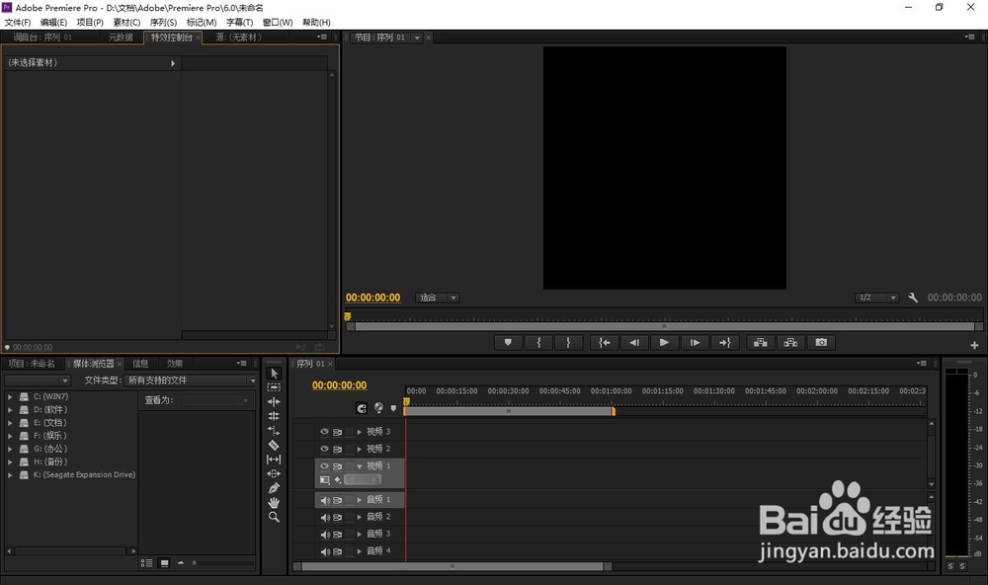Select the Rate Stretch tool
Image resolution: width=988 pixels, height=585 pixels.
274,431
